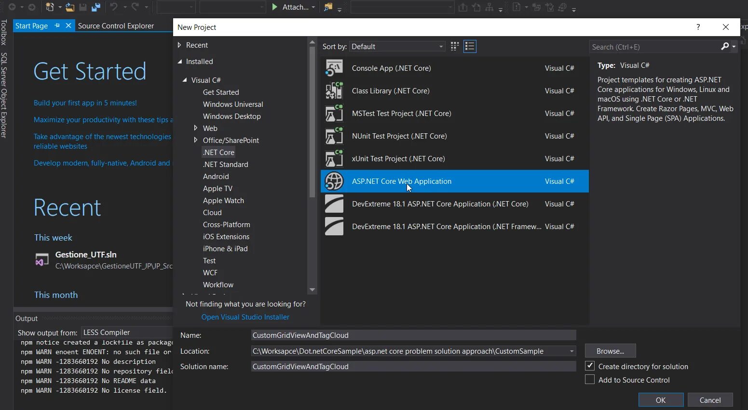Screen dimensions: 748x410
Task: Click the Cancel button
Action: click(710, 400)
